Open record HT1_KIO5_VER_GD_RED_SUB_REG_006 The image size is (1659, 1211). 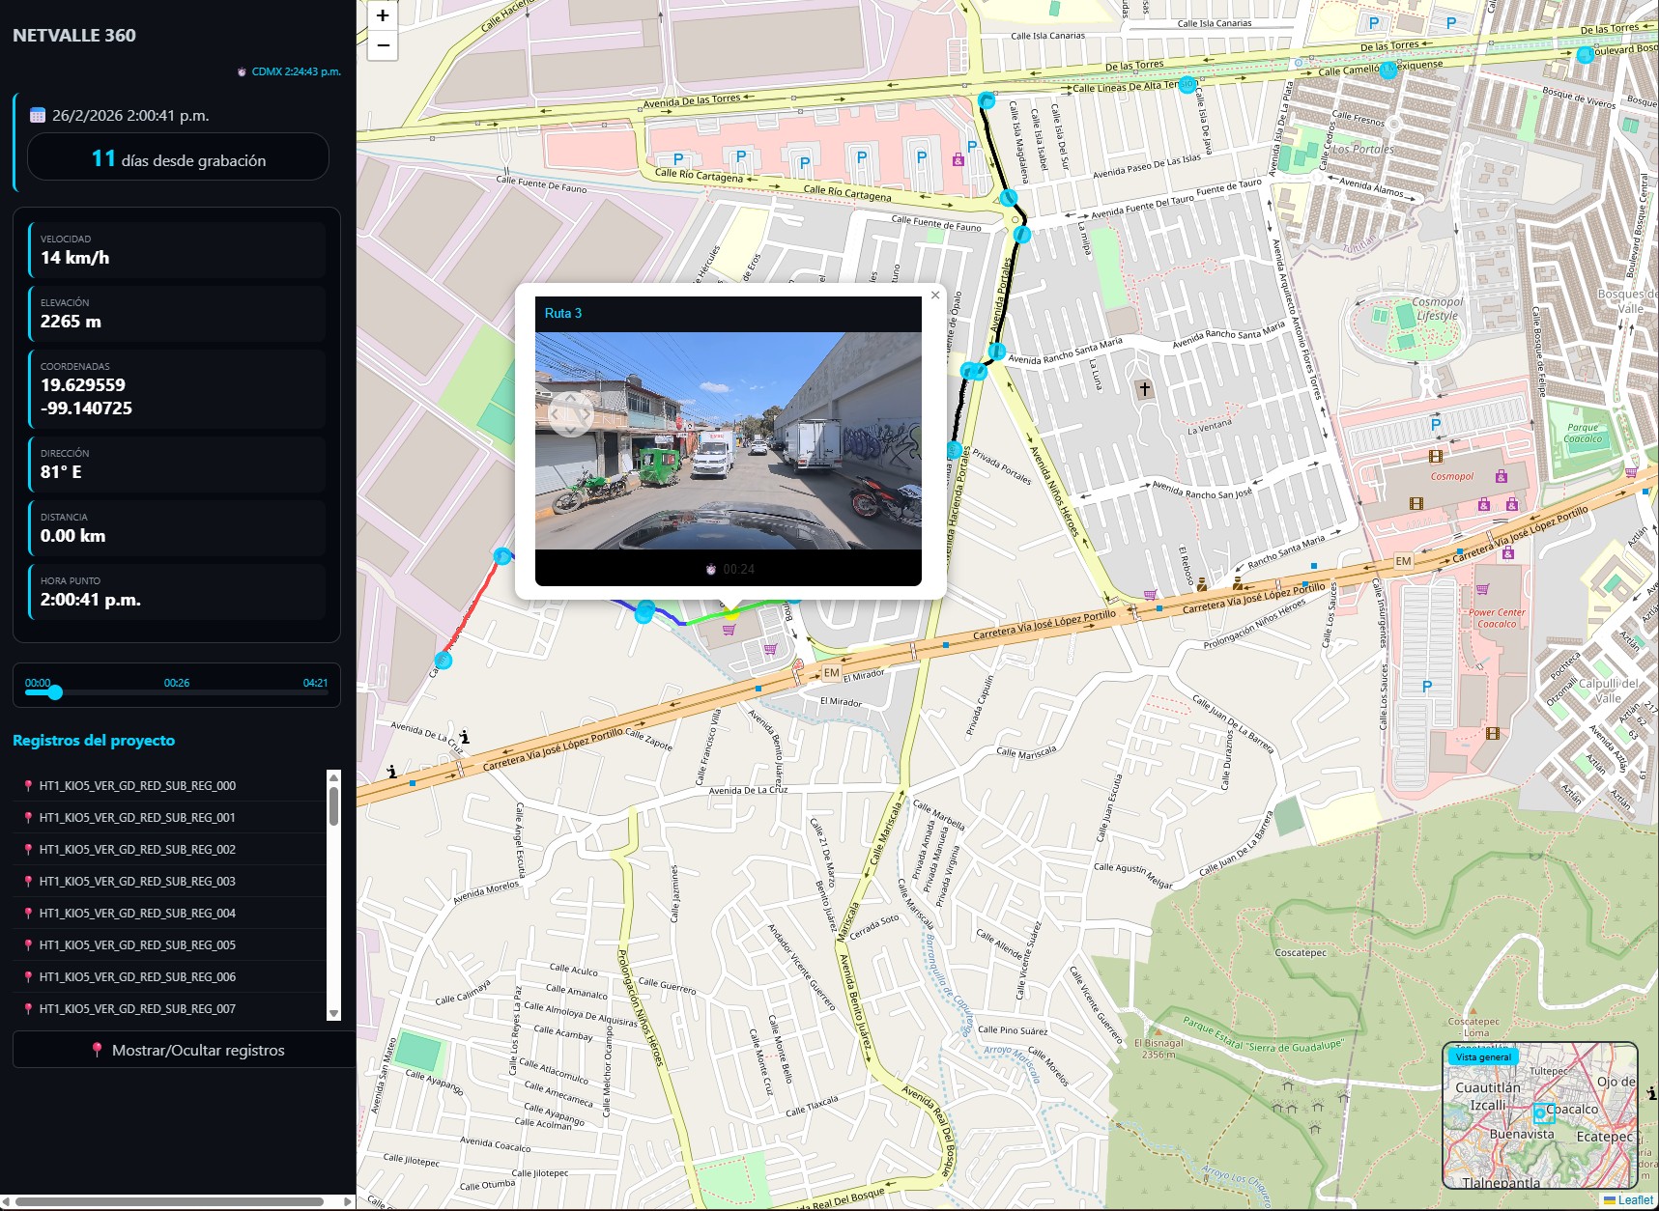click(x=137, y=977)
